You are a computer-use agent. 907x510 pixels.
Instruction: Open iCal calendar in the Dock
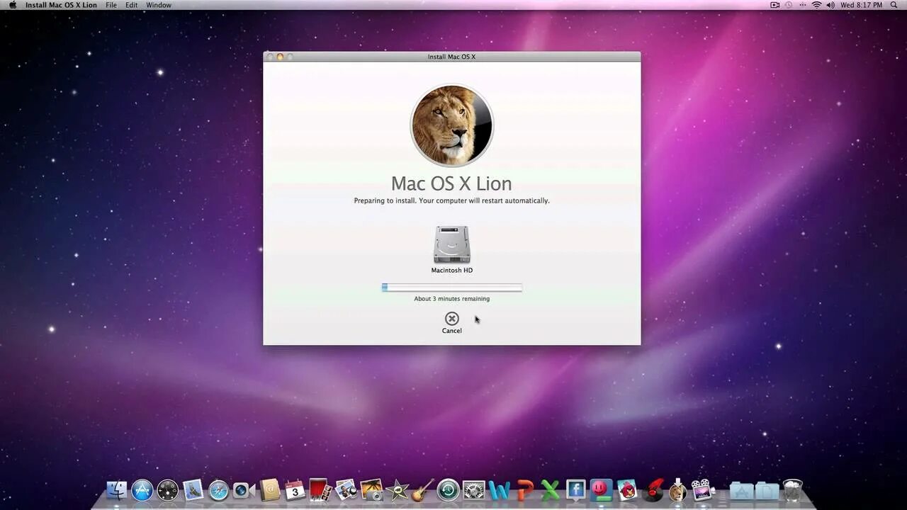295,490
